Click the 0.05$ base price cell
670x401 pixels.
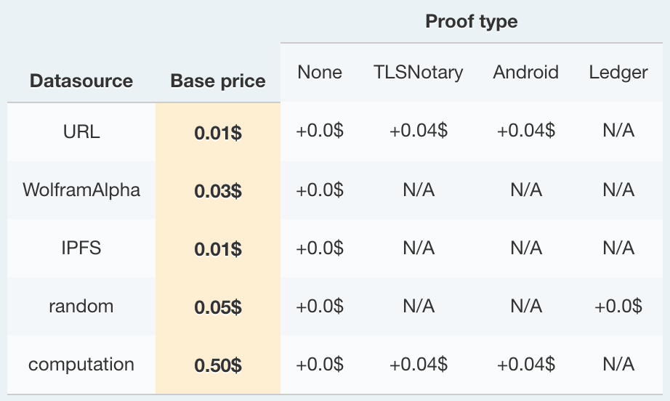click(x=218, y=307)
